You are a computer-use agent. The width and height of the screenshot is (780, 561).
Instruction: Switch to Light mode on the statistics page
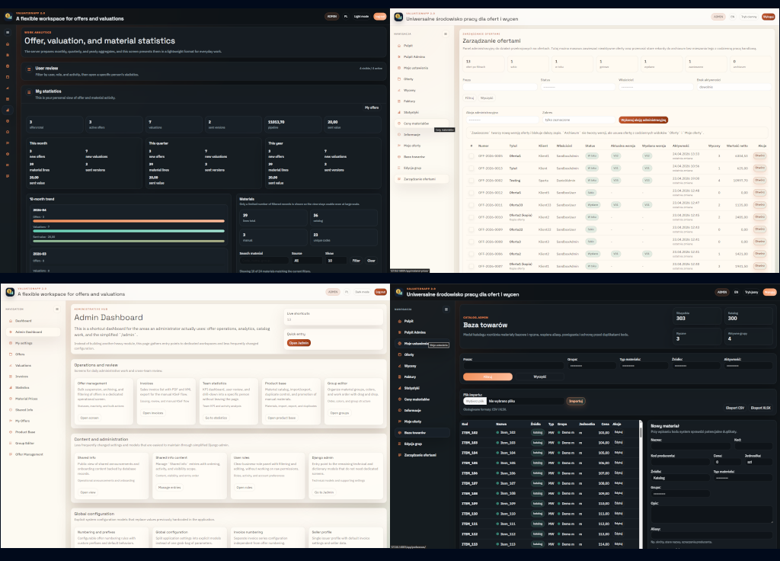361,17
